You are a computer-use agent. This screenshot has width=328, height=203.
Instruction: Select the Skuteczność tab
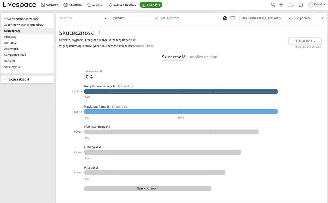pos(174,57)
